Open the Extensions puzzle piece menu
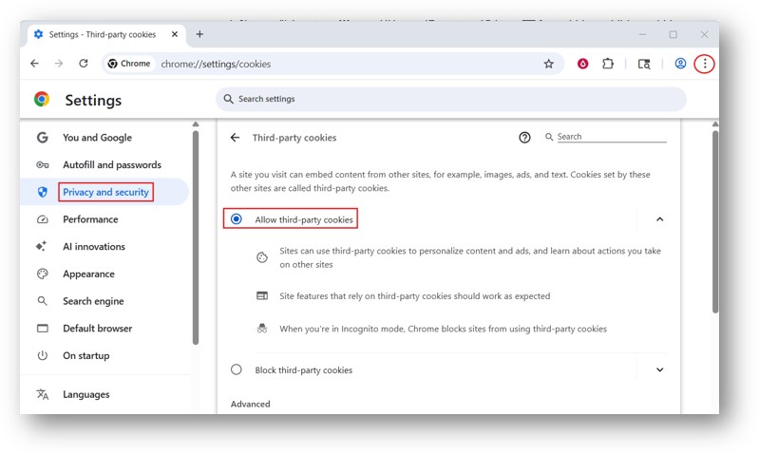 (x=608, y=64)
